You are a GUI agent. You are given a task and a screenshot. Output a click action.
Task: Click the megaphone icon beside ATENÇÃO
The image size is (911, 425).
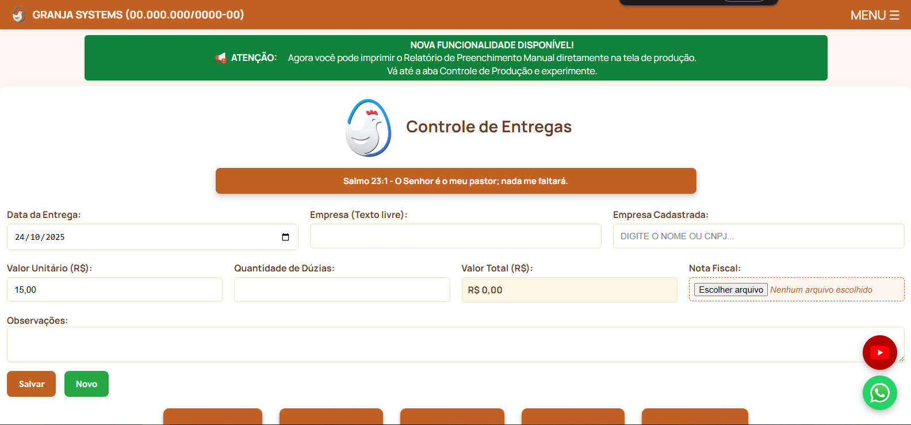(221, 58)
